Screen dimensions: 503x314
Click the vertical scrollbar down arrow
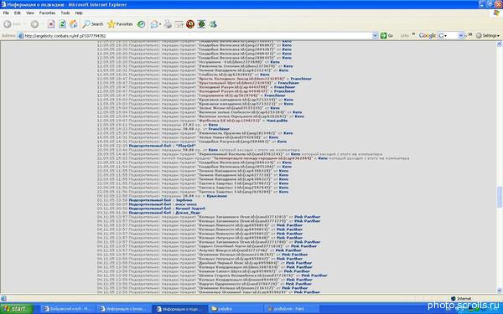tap(499, 291)
